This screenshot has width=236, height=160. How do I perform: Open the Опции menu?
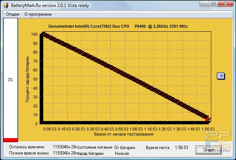point(12,14)
